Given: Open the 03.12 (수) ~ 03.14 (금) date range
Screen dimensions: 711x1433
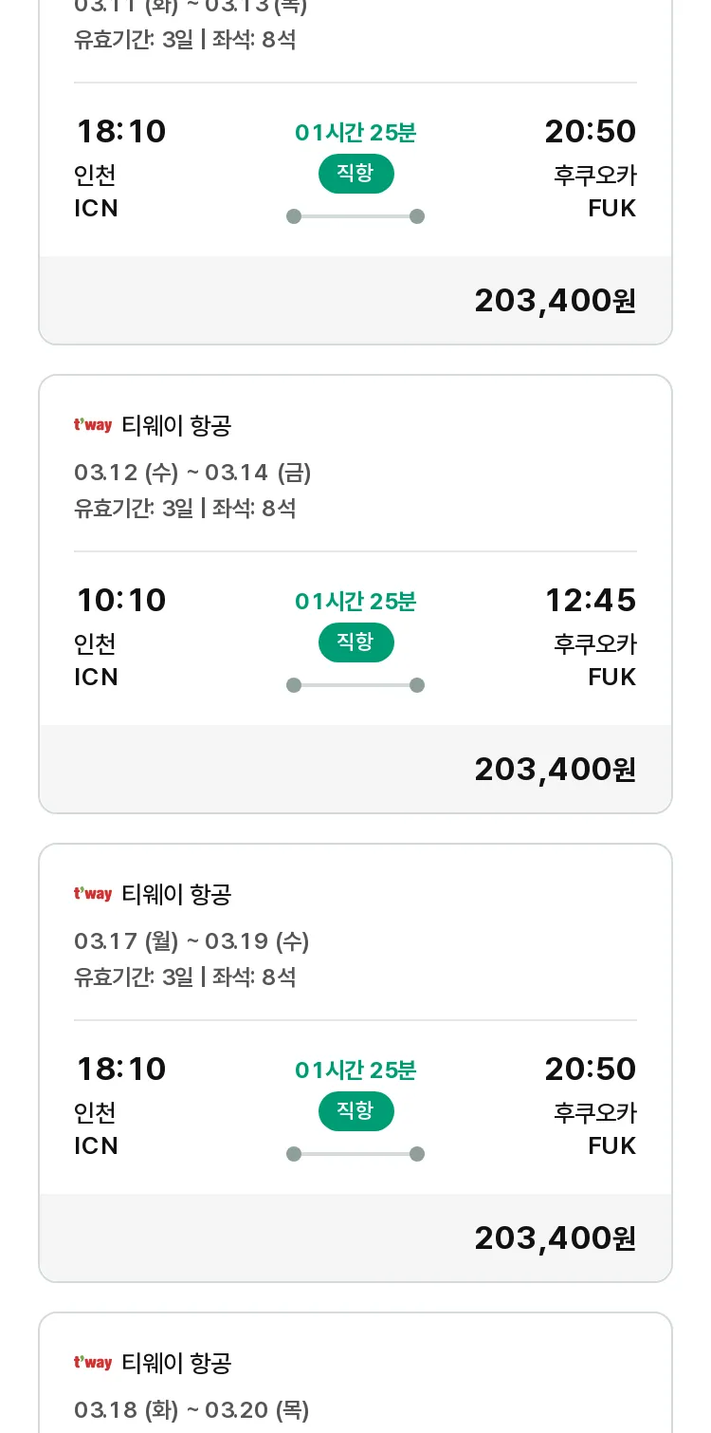Looking at the screenshot, I should point(192,473).
